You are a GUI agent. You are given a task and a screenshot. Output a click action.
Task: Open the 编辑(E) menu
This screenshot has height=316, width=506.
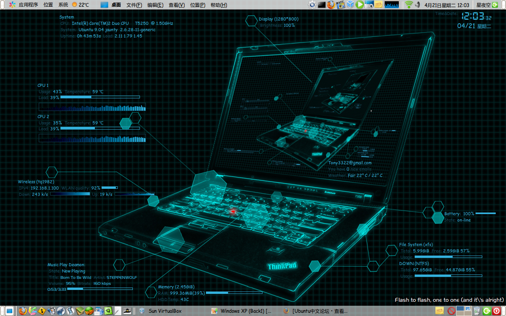click(x=155, y=5)
